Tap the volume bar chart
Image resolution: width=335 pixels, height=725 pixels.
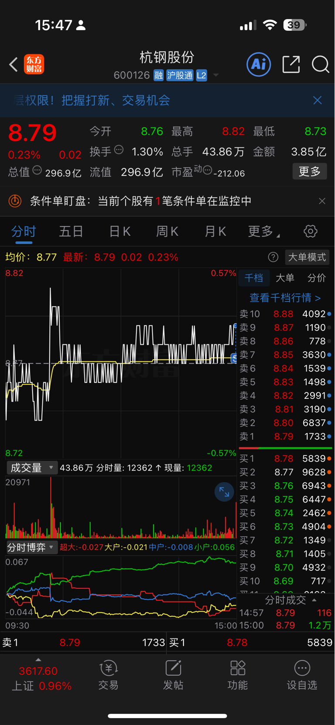121,507
